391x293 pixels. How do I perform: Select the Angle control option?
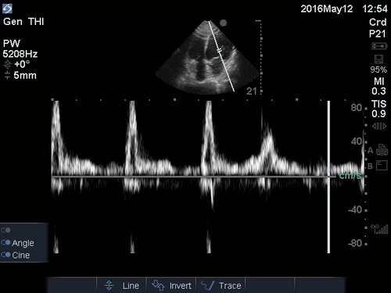coord(18,243)
